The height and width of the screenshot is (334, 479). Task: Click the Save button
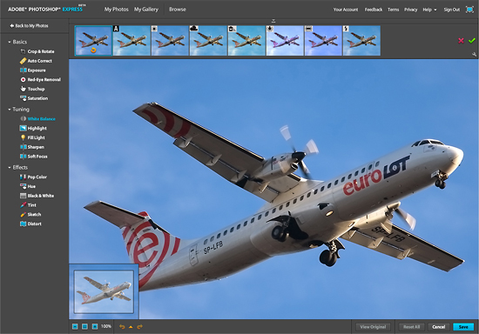coord(463,327)
